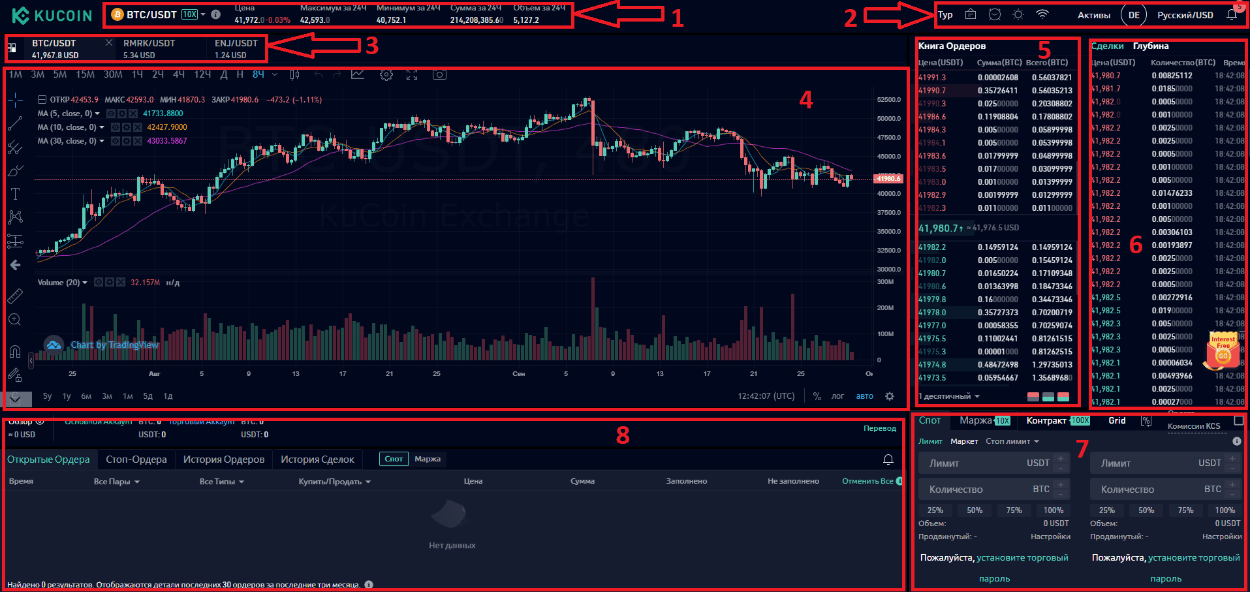Click the back arrow in chart toolbar
Image resolution: width=1250 pixels, height=592 pixels.
(15, 265)
